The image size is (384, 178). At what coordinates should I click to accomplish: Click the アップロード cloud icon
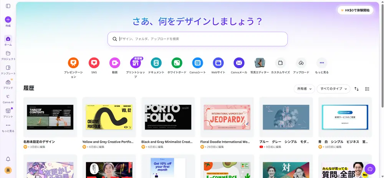pos(301,63)
